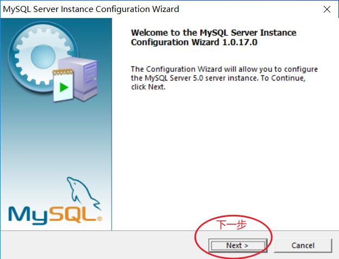The width and height of the screenshot is (339, 259).
Task: Cancel the configuration wizard
Action: point(303,245)
